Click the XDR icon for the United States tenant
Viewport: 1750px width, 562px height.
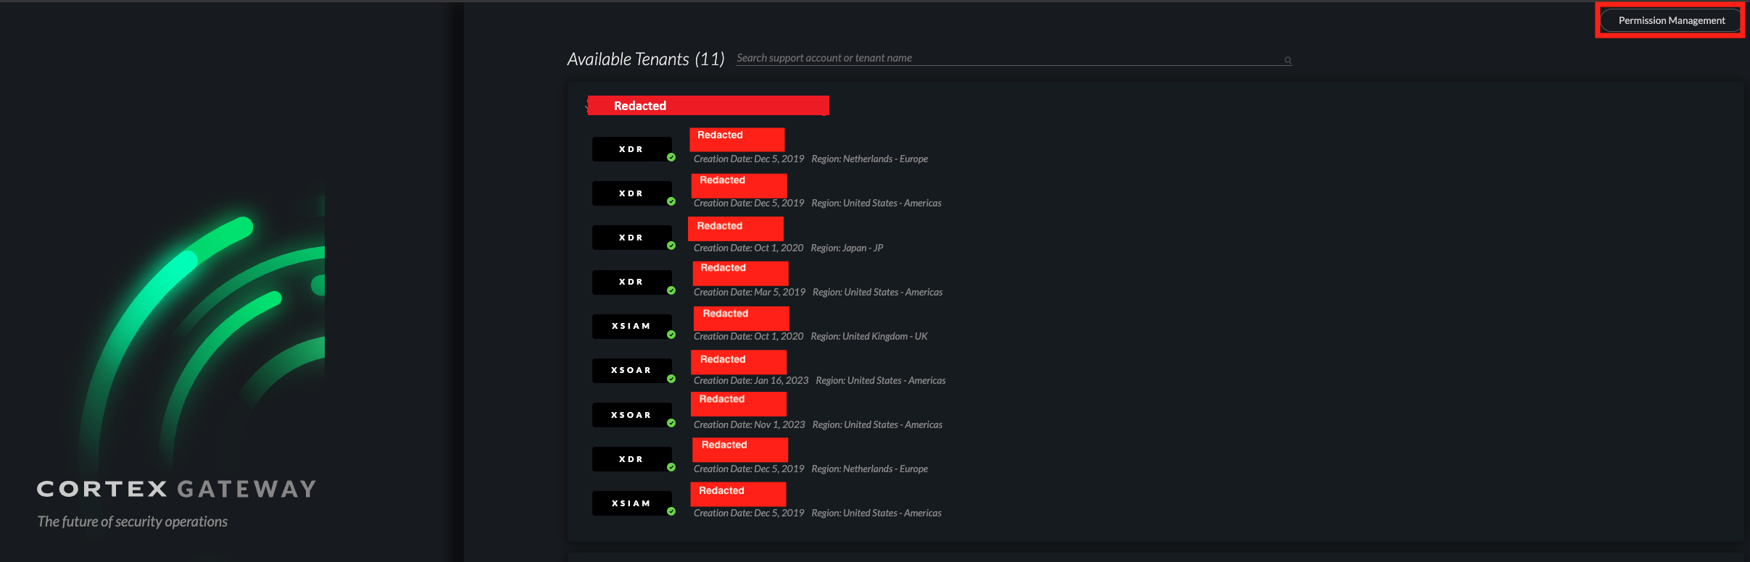(631, 193)
